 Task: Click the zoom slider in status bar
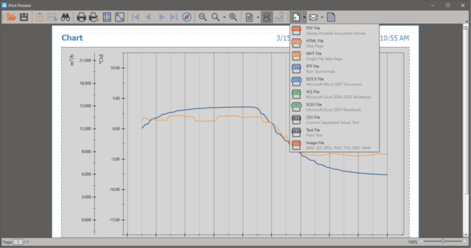pyautogui.click(x=443, y=241)
